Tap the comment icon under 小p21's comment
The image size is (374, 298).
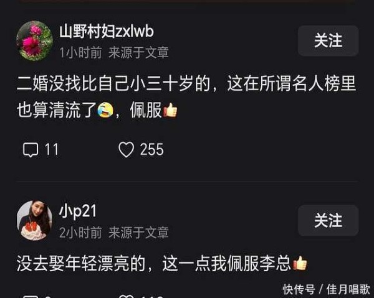tap(31, 296)
